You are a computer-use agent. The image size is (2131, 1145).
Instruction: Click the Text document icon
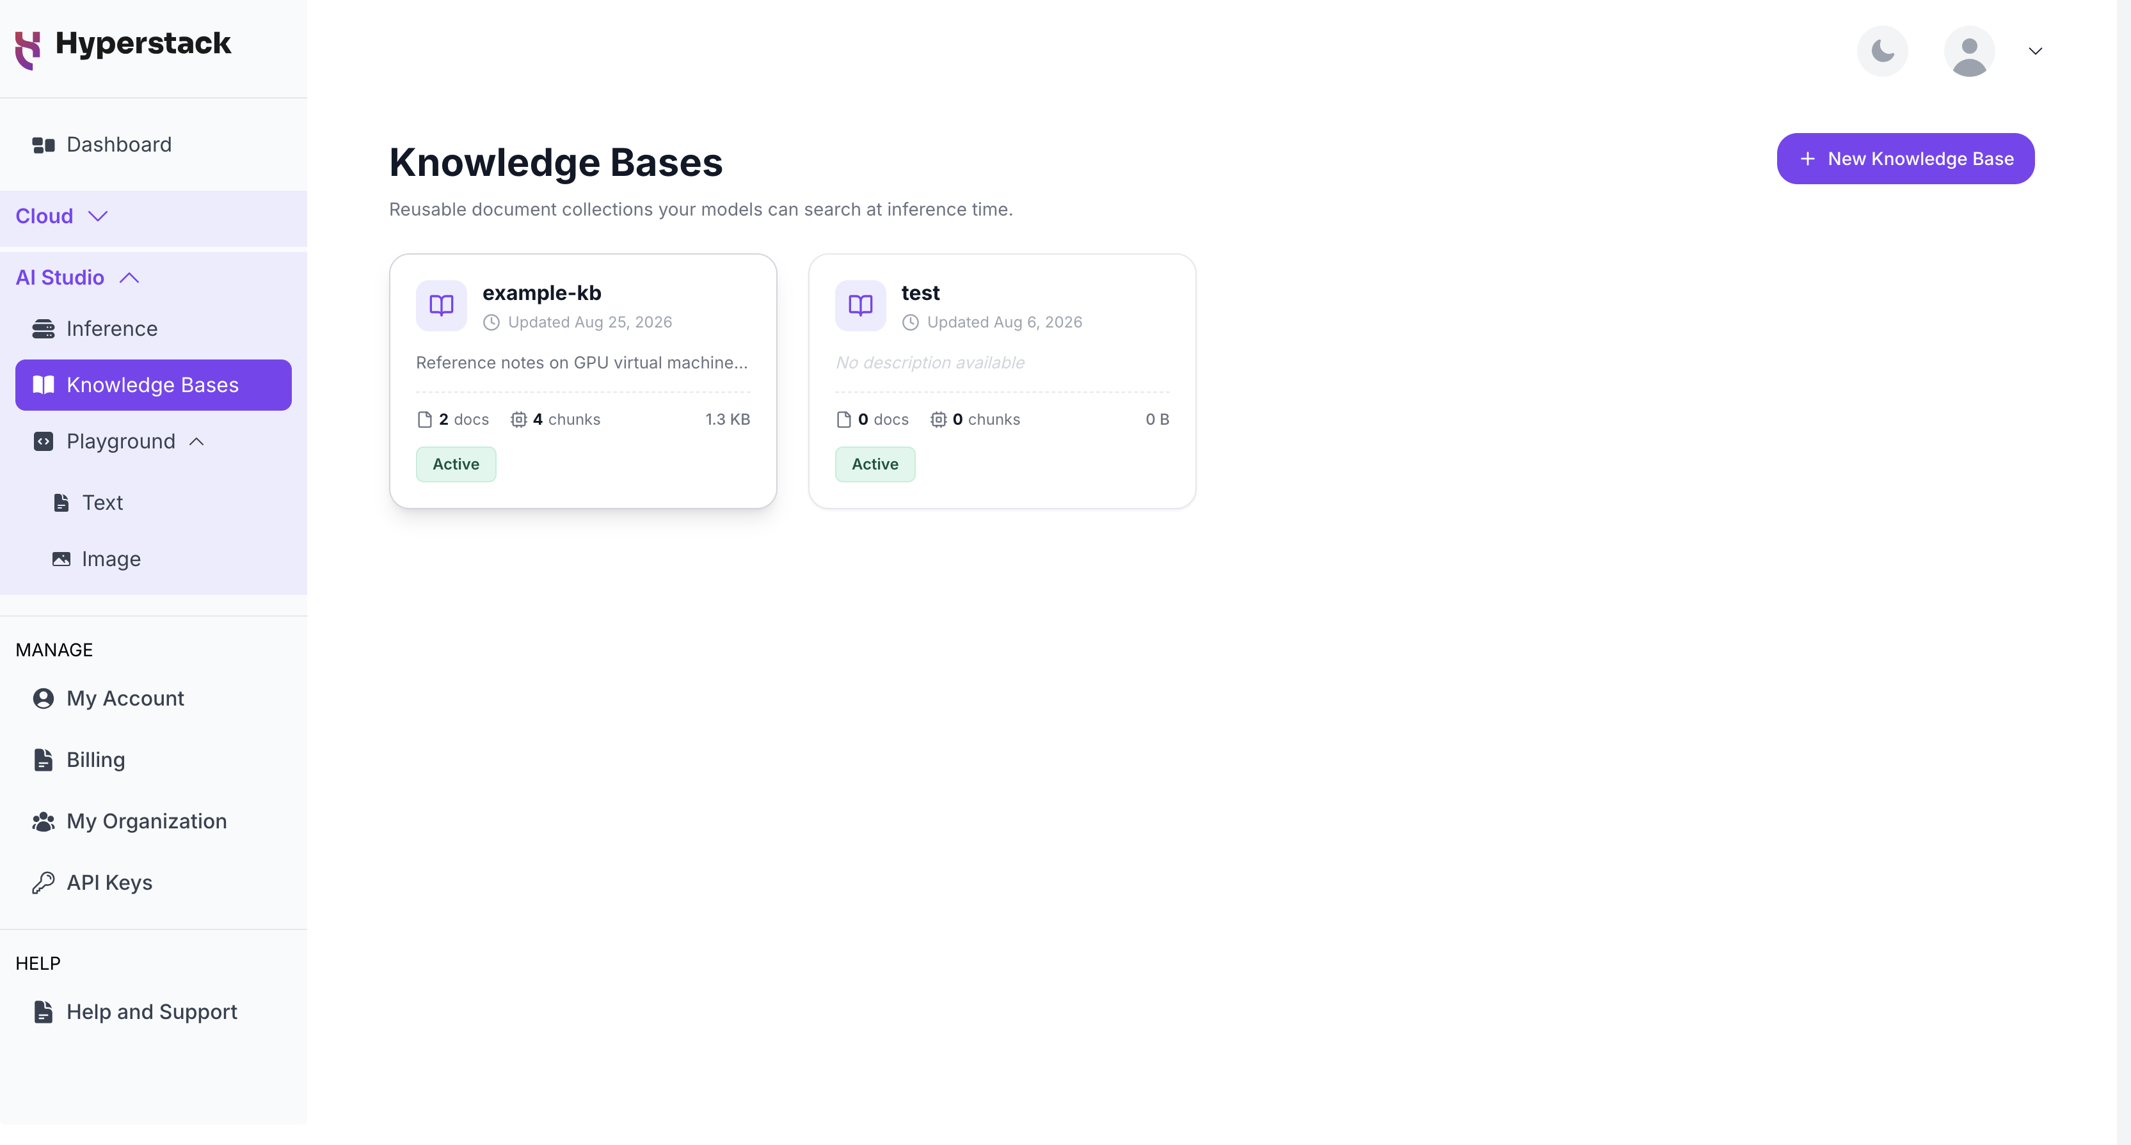point(61,503)
